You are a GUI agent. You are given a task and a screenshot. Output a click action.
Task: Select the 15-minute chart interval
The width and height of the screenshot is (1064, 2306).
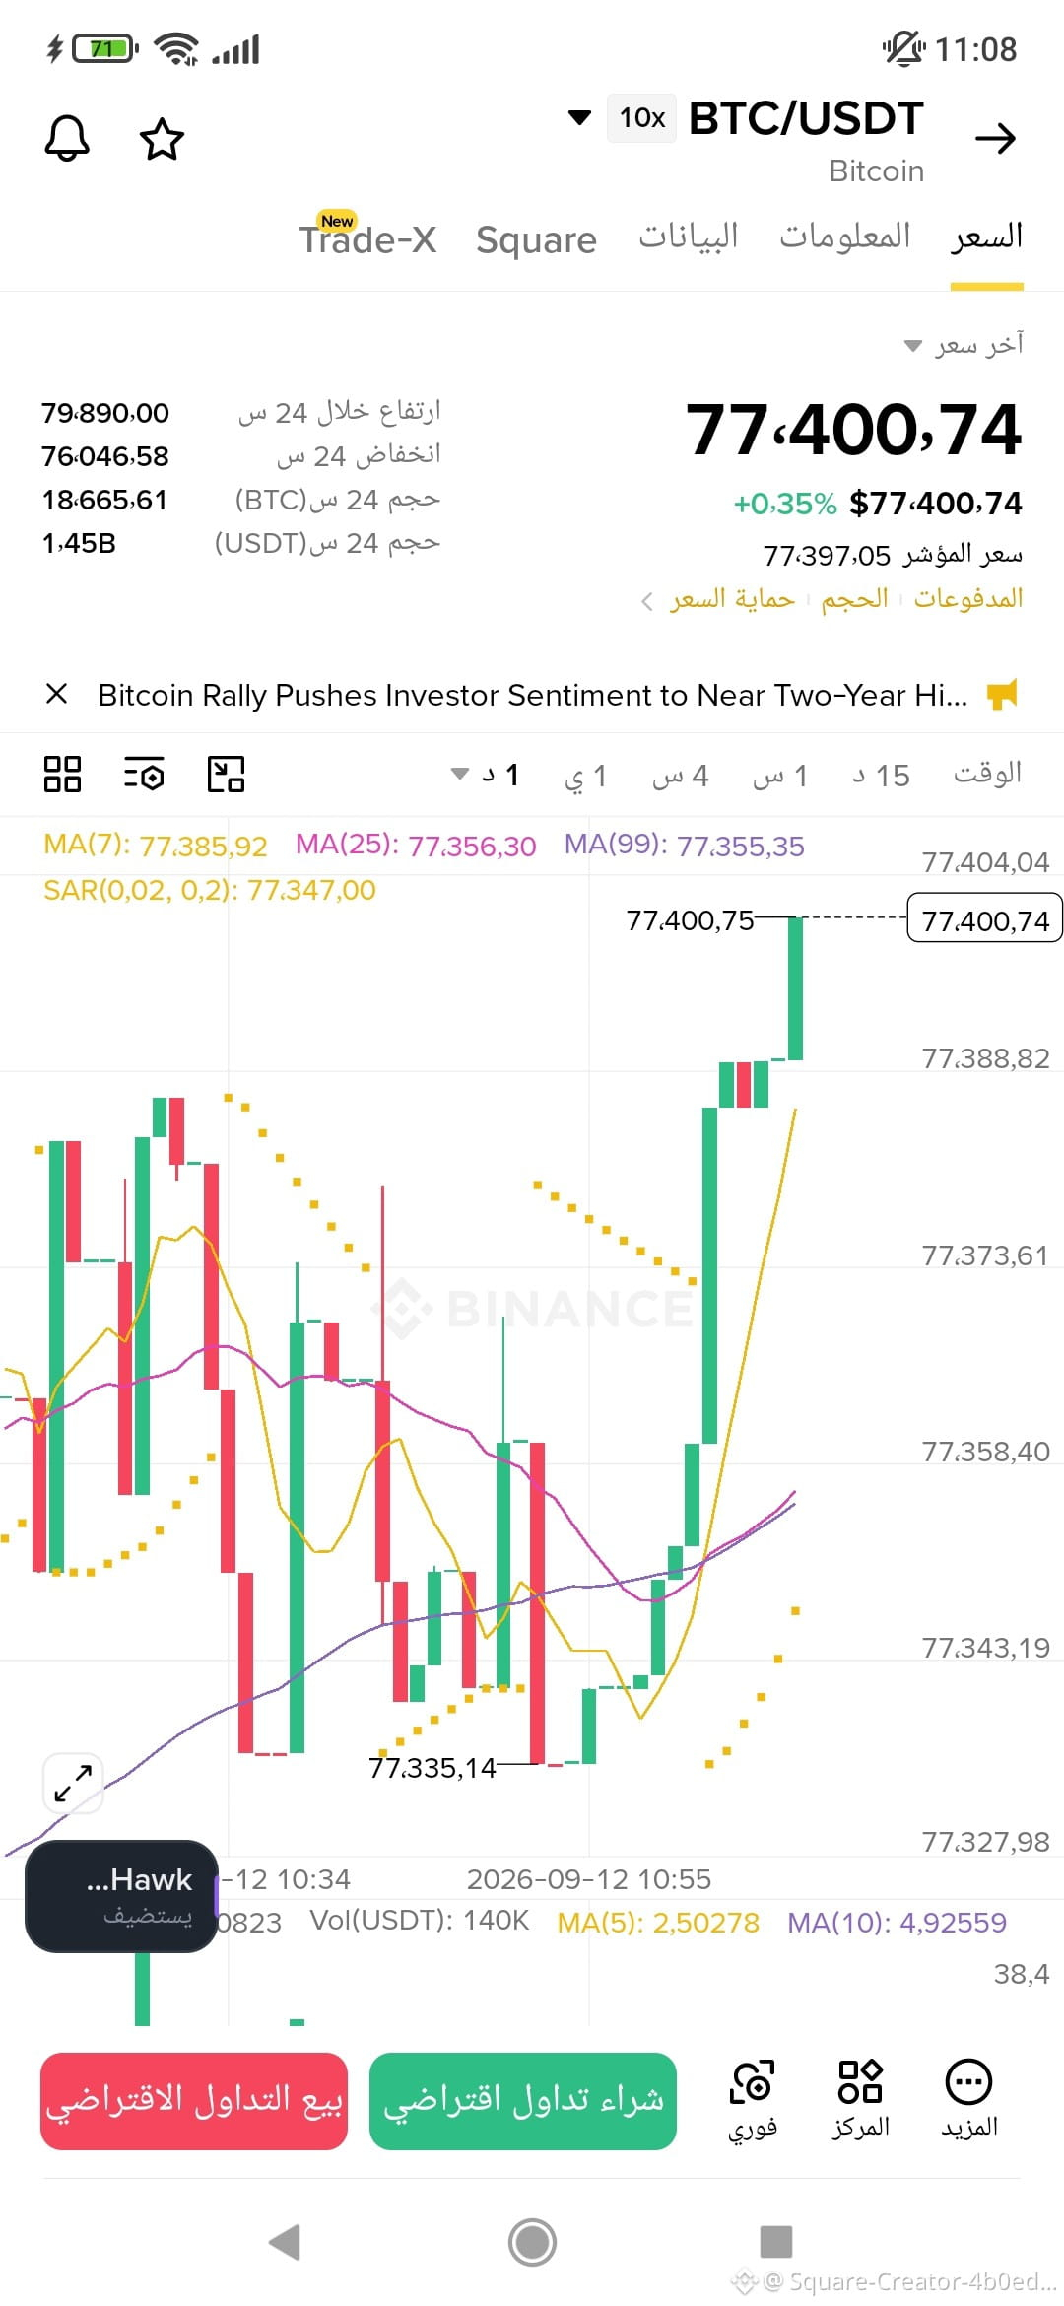coord(882,775)
